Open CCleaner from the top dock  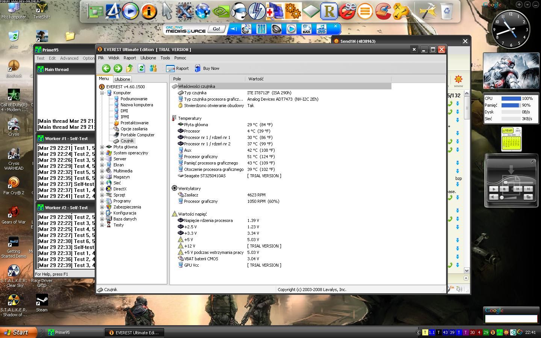pyautogui.click(x=383, y=11)
